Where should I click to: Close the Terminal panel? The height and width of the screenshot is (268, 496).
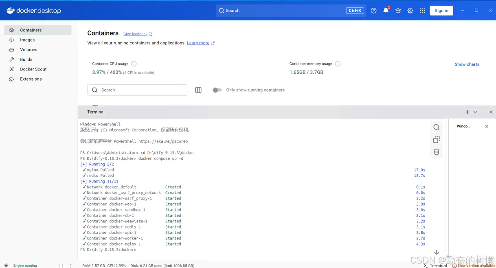(491, 112)
